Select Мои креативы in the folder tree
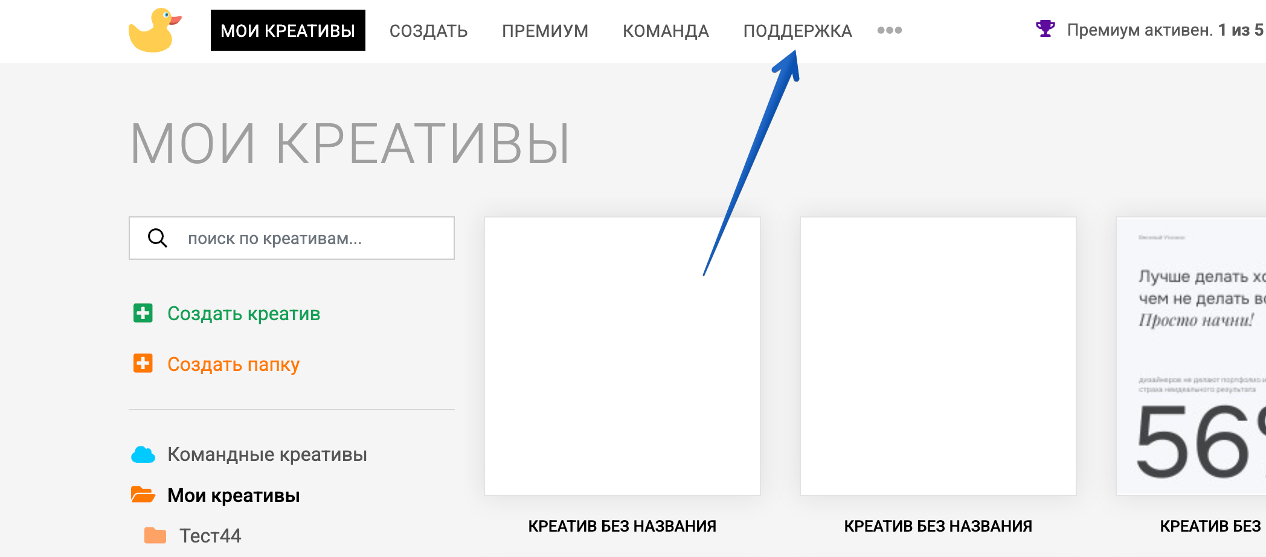The width and height of the screenshot is (1266, 557). coord(233,495)
